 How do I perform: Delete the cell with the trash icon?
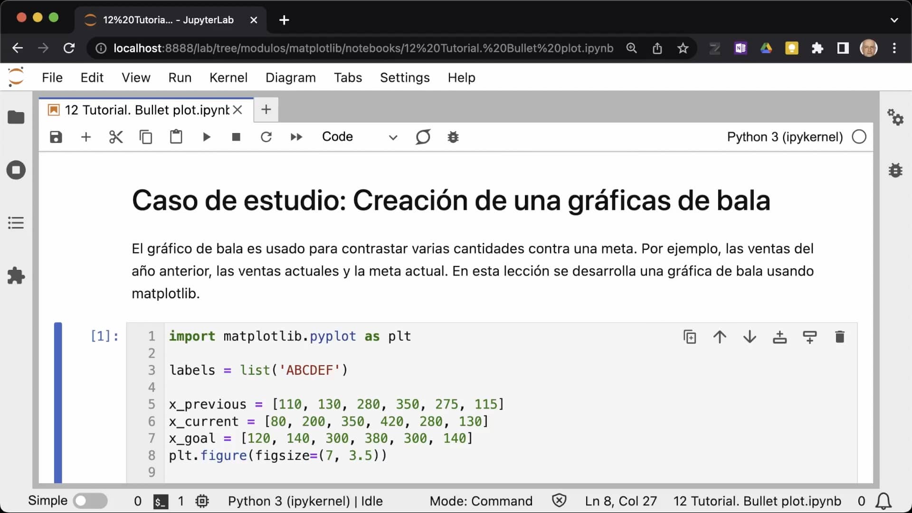pos(839,337)
